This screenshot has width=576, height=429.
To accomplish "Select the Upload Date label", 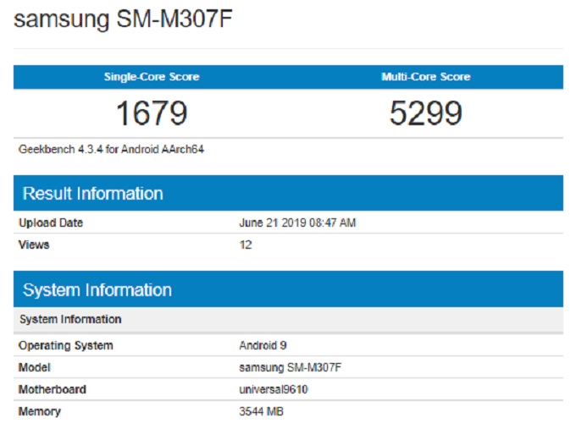I will pyautogui.click(x=51, y=223).
